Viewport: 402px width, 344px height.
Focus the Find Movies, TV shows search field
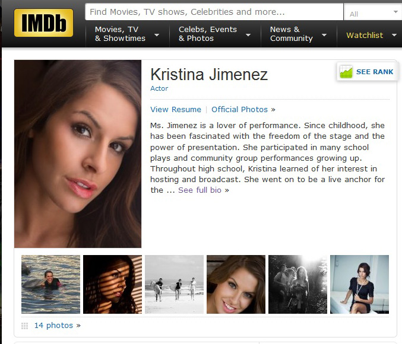[214, 12]
